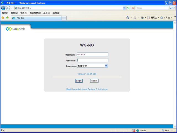Click the Internet zone globe icon

138,131
